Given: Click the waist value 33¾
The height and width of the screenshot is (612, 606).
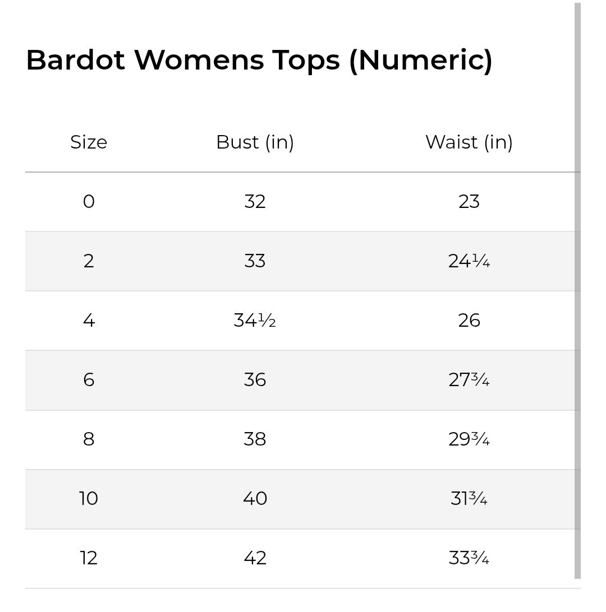Looking at the screenshot, I should pyautogui.click(x=469, y=558).
